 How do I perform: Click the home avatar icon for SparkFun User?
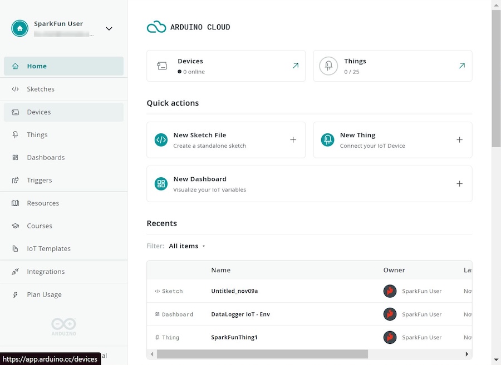pyautogui.click(x=20, y=28)
